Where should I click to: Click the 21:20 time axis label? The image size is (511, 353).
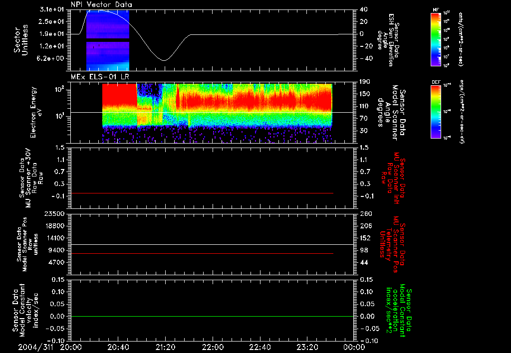click(165, 347)
